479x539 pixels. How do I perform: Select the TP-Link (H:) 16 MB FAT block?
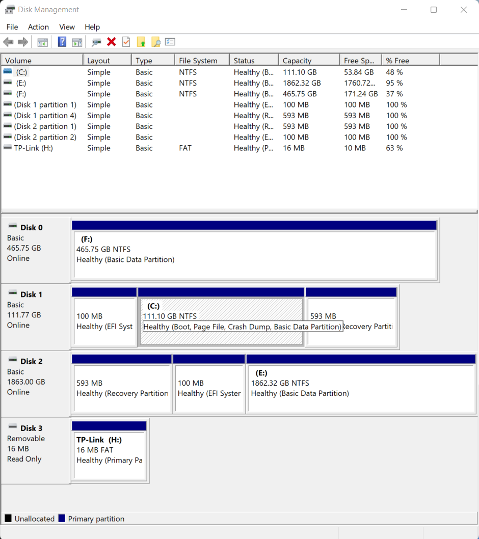tap(110, 451)
